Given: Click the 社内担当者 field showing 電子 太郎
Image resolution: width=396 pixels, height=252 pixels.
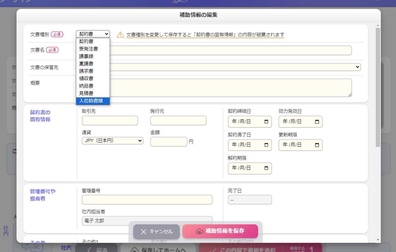Looking at the screenshot, I should (147, 221).
